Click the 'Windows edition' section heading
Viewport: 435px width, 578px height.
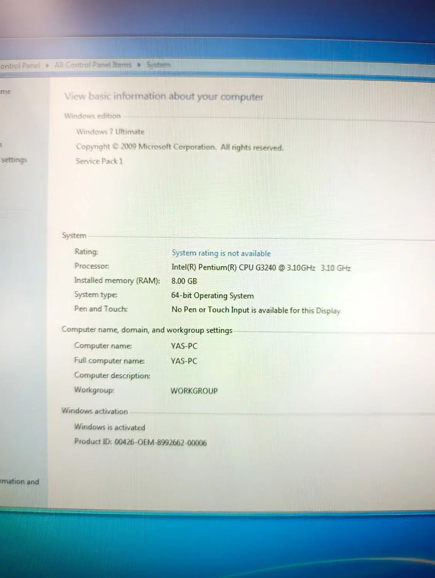[92, 116]
